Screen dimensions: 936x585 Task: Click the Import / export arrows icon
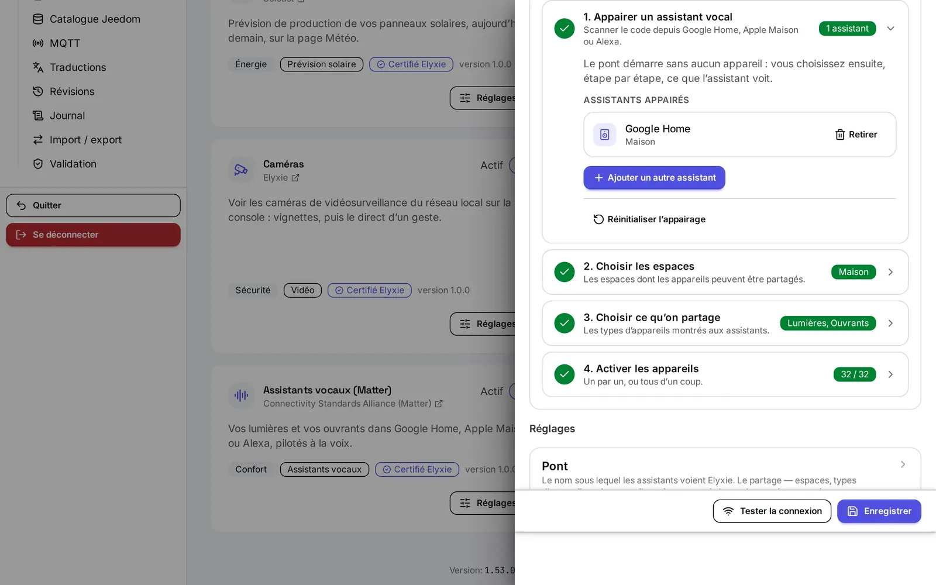(x=38, y=140)
